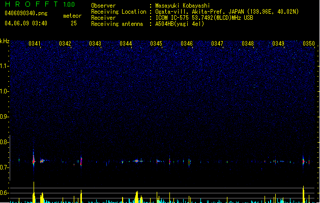
Task: Click the 0343 time marker
Action: 95,44
